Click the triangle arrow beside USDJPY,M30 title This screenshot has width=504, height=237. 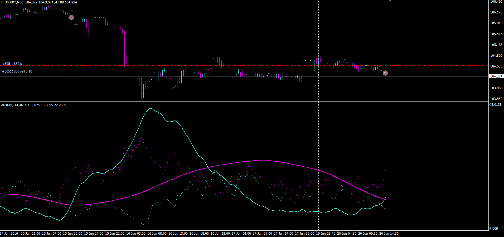[2, 2]
